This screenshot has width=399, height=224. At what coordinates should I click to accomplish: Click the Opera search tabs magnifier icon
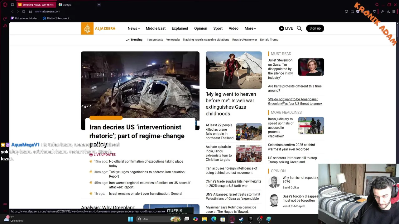[x=377, y=5]
